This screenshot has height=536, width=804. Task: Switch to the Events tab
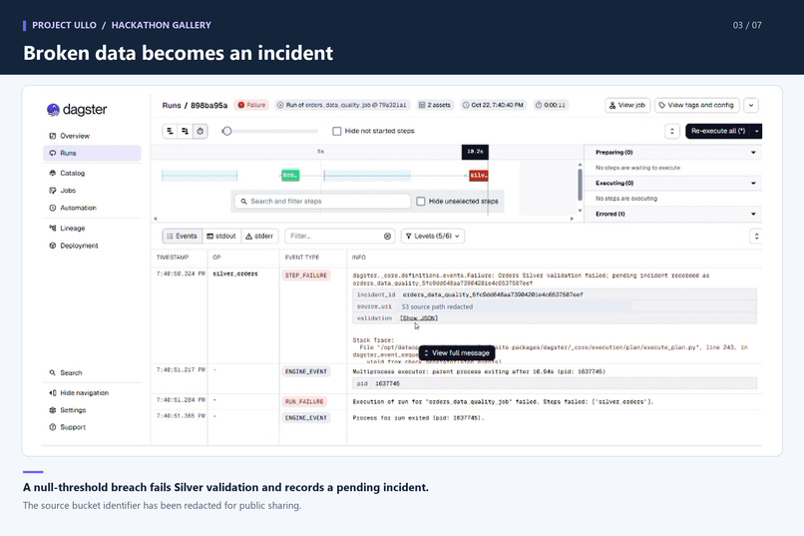182,237
